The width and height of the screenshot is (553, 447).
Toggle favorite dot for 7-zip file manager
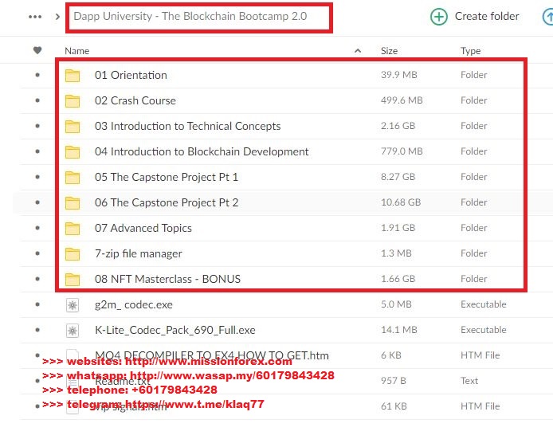[37, 253]
